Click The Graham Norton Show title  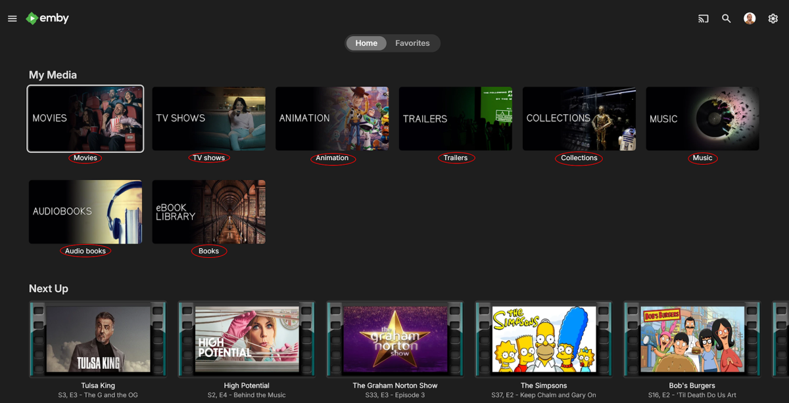395,386
